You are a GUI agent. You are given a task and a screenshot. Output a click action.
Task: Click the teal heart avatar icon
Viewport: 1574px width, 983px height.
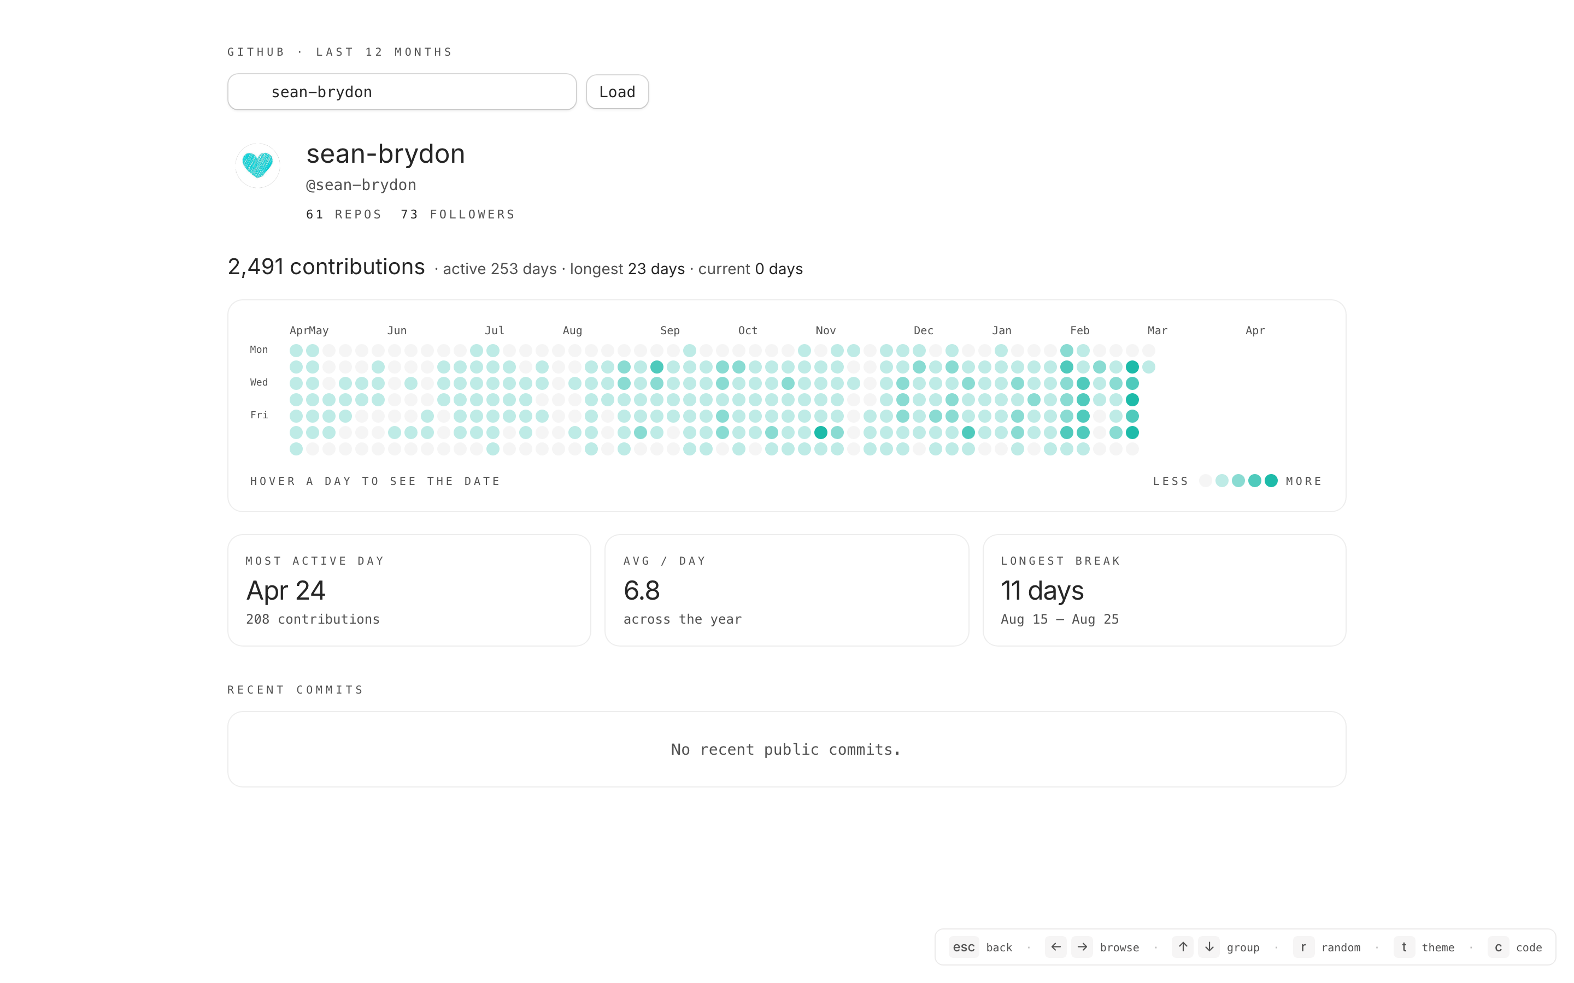257,165
